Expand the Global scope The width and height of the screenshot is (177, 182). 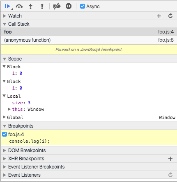pos(4,117)
